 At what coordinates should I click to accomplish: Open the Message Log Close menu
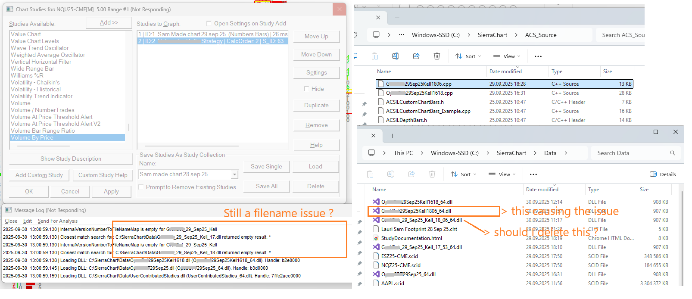pyautogui.click(x=11, y=221)
